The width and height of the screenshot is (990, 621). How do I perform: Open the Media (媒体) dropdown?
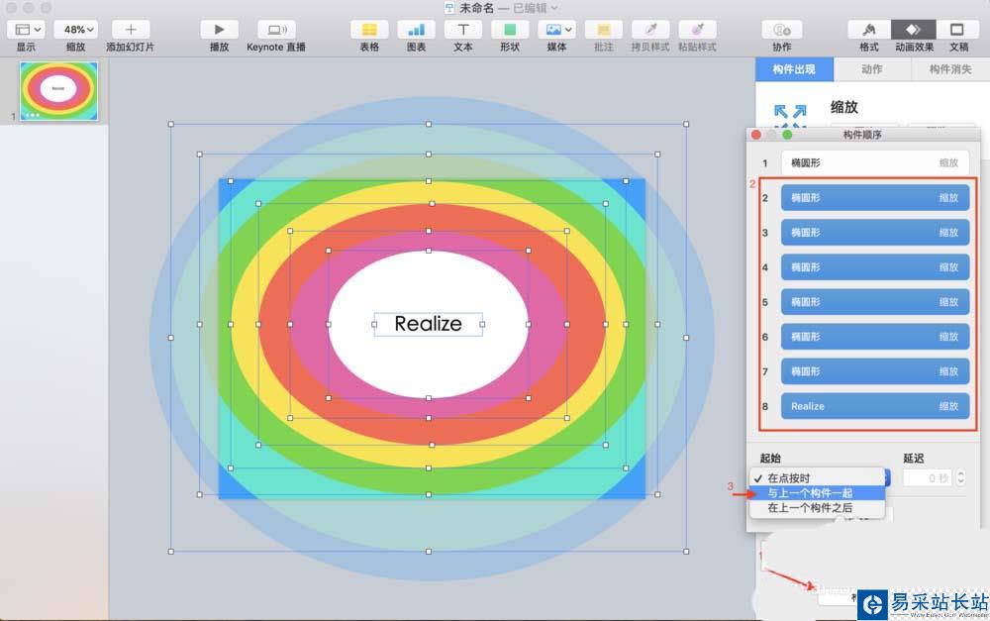point(557,30)
